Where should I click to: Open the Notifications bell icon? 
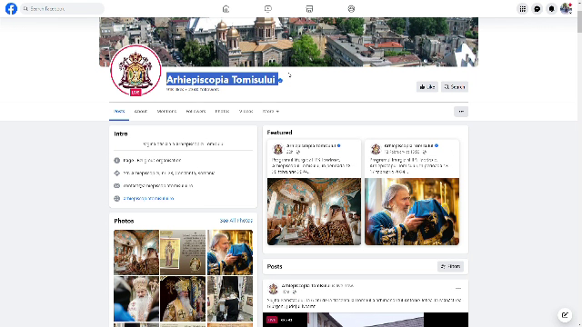point(552,9)
